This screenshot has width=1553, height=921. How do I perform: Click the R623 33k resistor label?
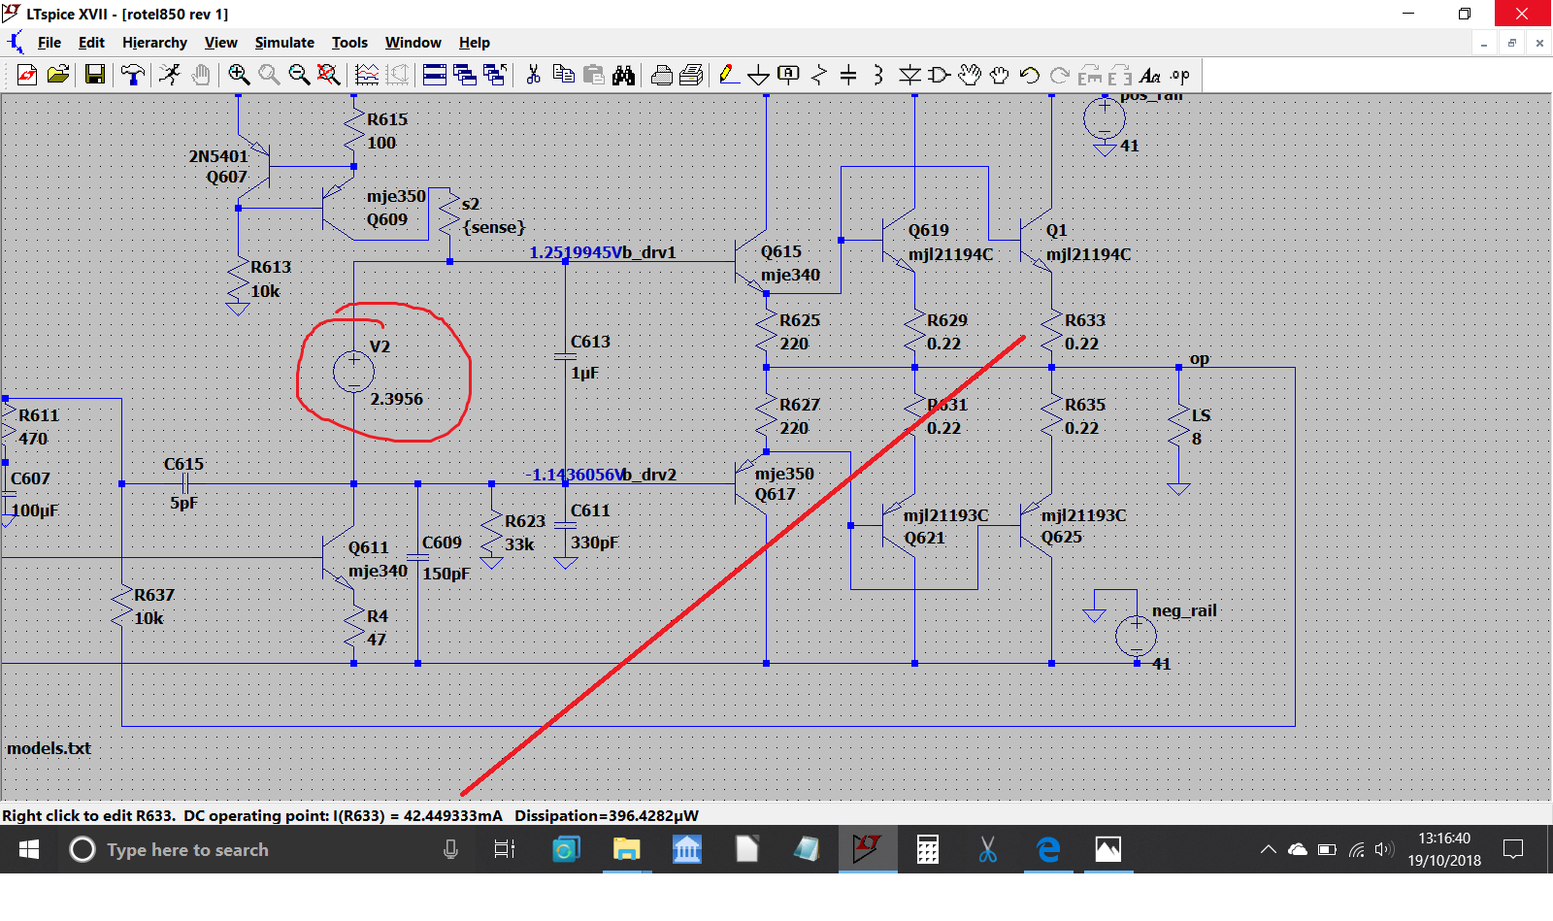point(524,533)
